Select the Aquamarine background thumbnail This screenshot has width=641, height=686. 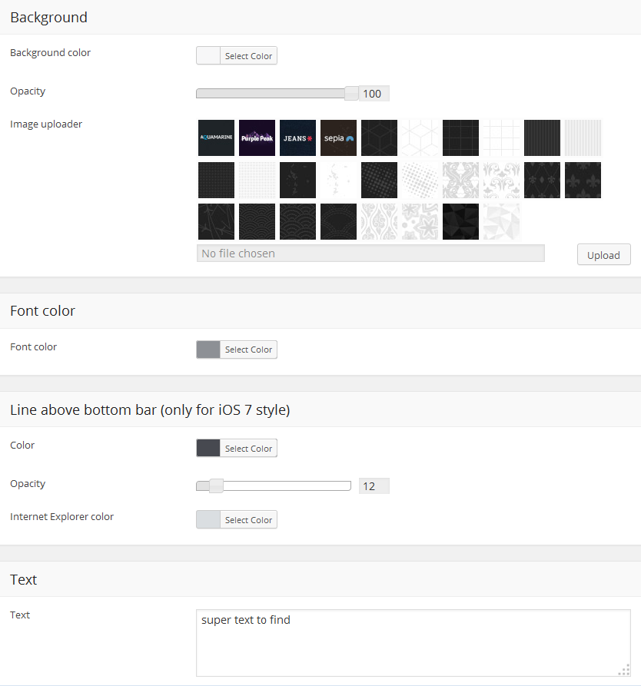pos(216,138)
